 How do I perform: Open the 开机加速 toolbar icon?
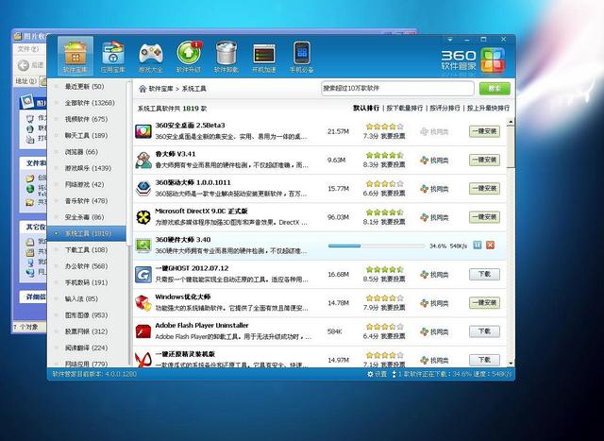[264, 57]
